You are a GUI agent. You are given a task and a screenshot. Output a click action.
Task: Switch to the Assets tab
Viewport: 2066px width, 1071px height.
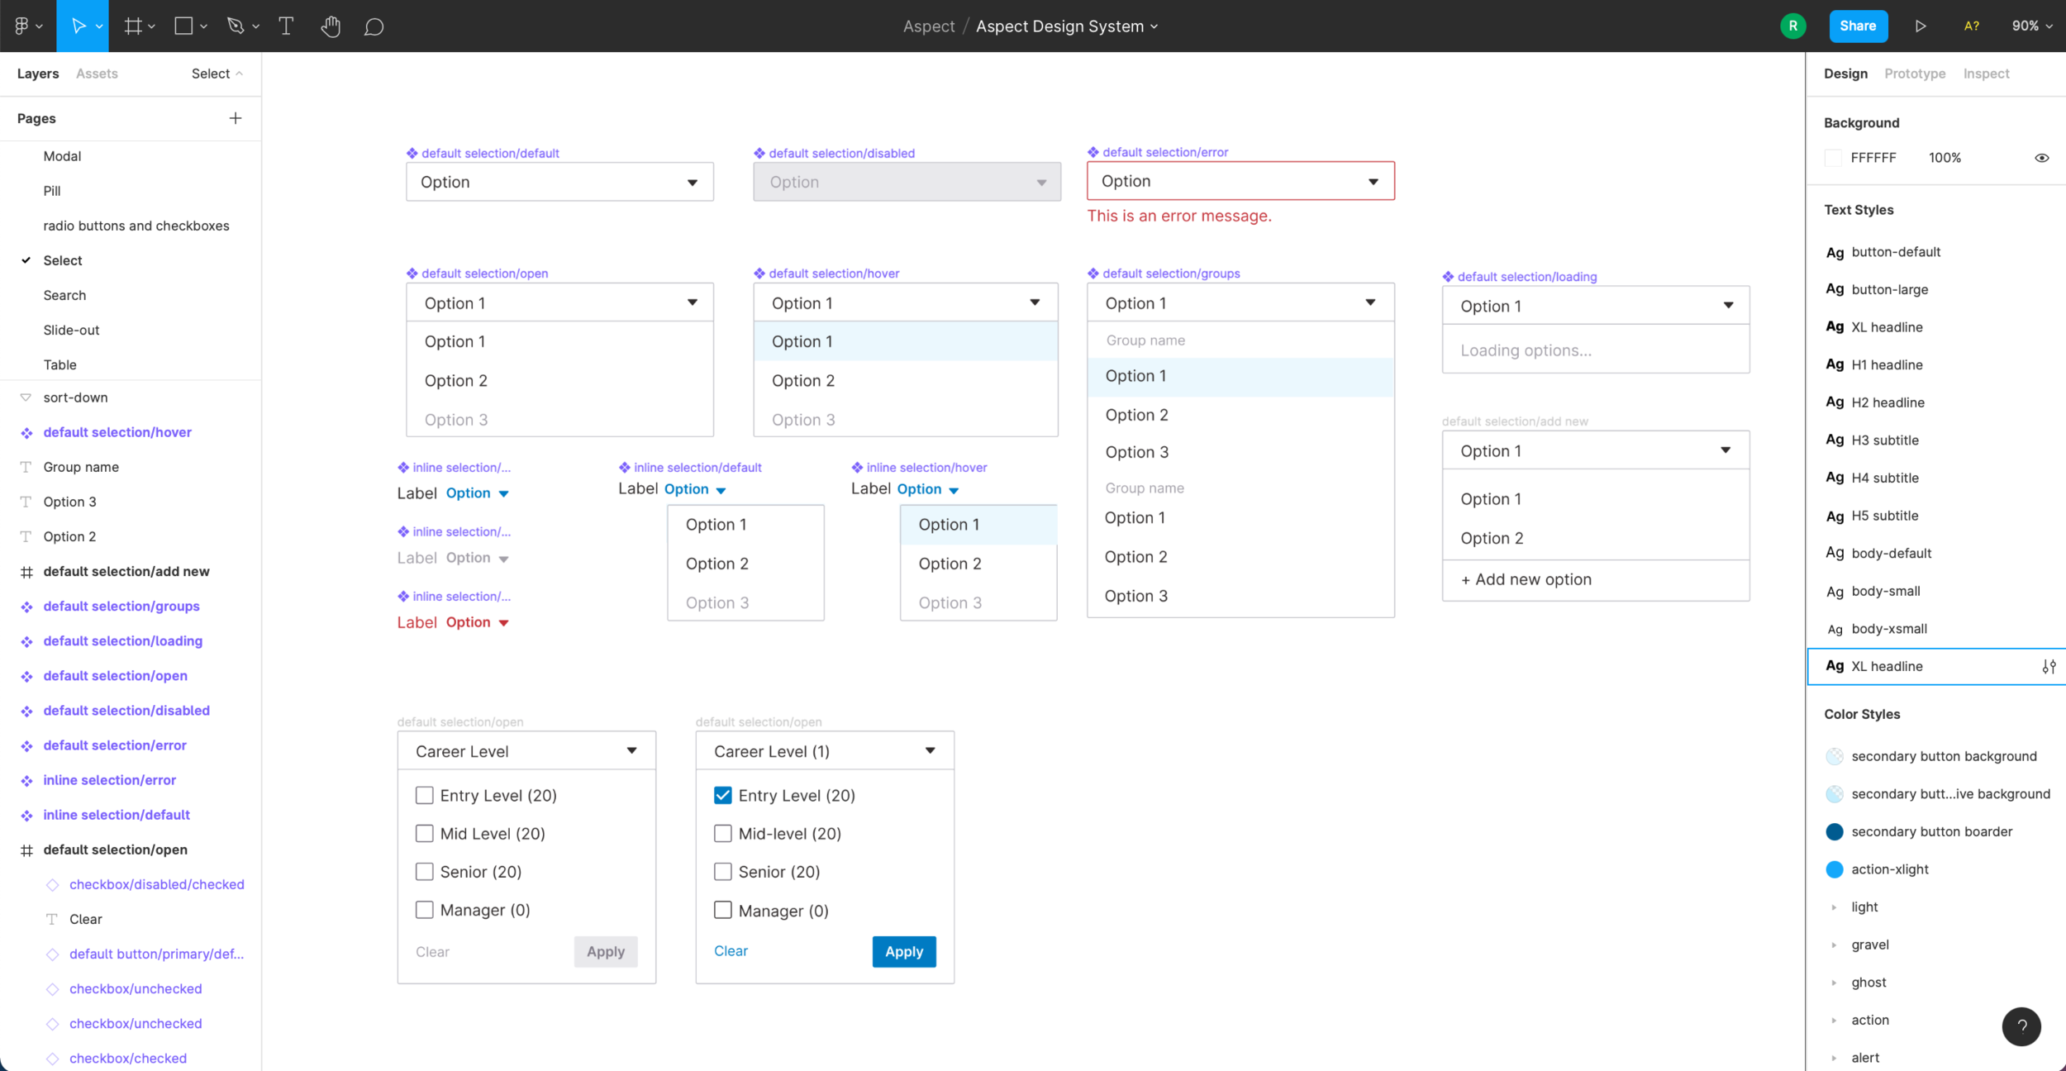tap(97, 74)
